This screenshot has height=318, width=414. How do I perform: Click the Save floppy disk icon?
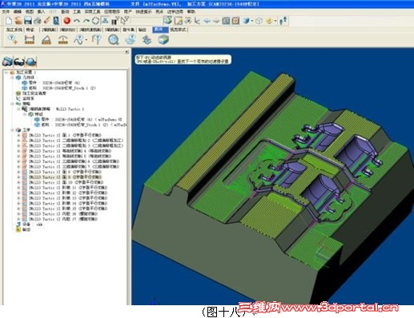click(28, 21)
